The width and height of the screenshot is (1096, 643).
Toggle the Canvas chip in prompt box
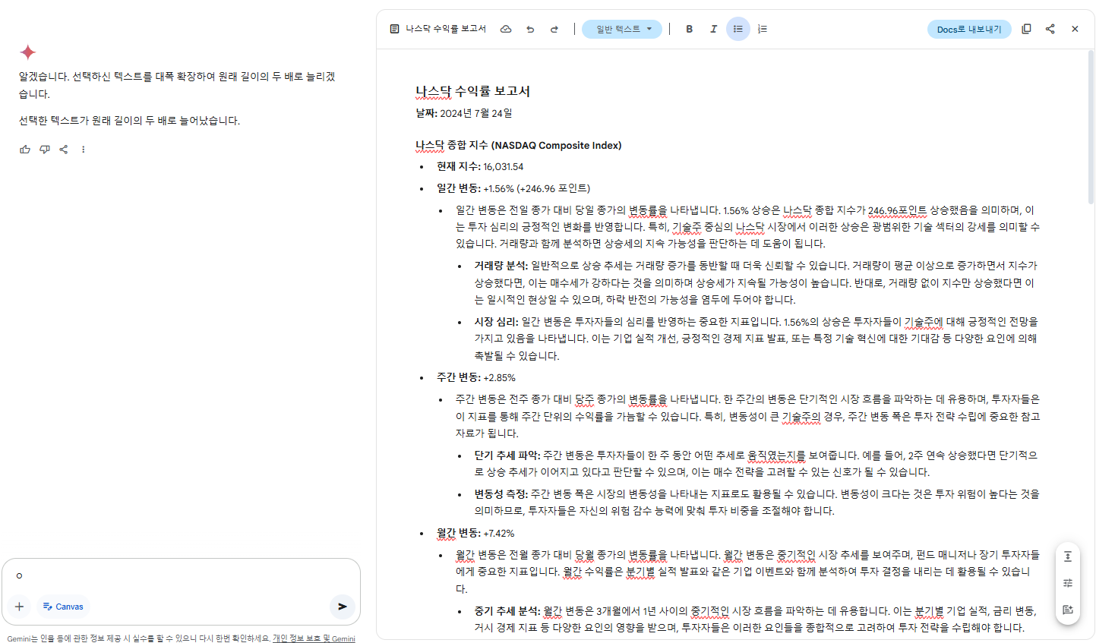click(63, 607)
